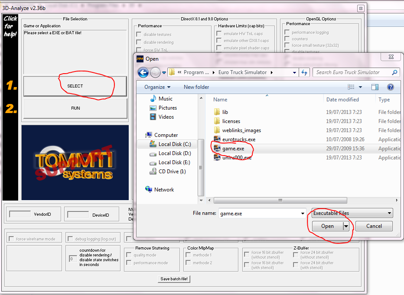404x295 pixels.
Task: Select the licenses folder icon
Action: pyautogui.click(x=217, y=121)
